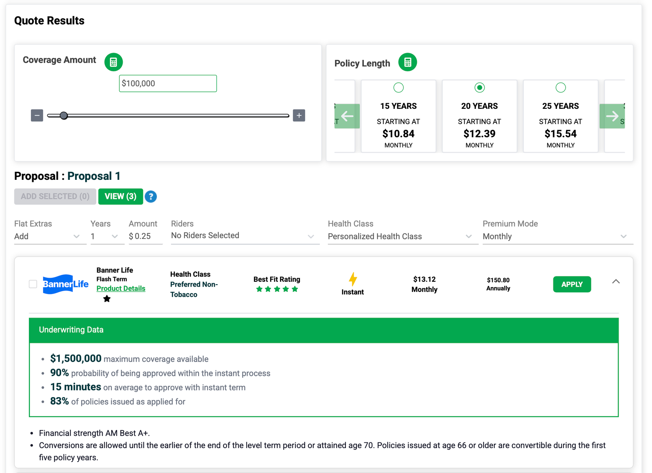This screenshot has width=652, height=473.
Task: Select the 15 Years policy radio button
Action: tap(398, 87)
